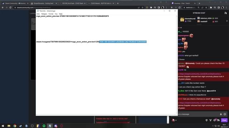Open the extensions puzzle icon in left browser
This screenshot has width=229, height=128.
coord(151,7)
